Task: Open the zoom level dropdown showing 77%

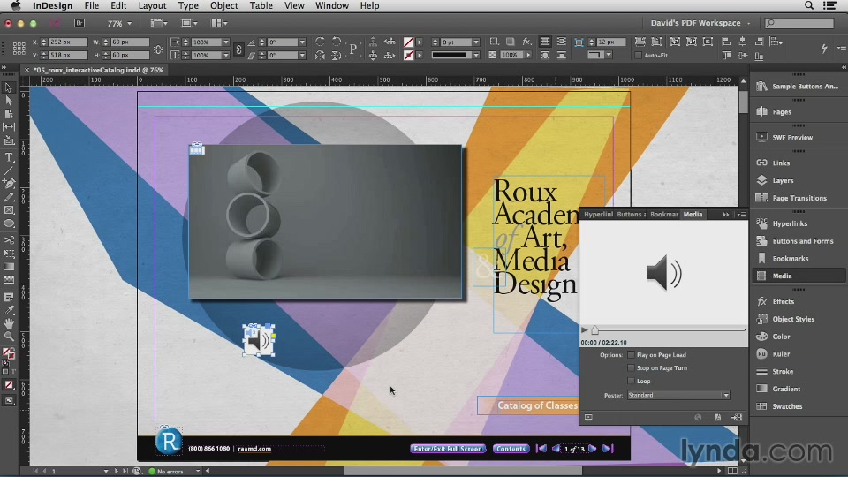Action: pyautogui.click(x=129, y=23)
